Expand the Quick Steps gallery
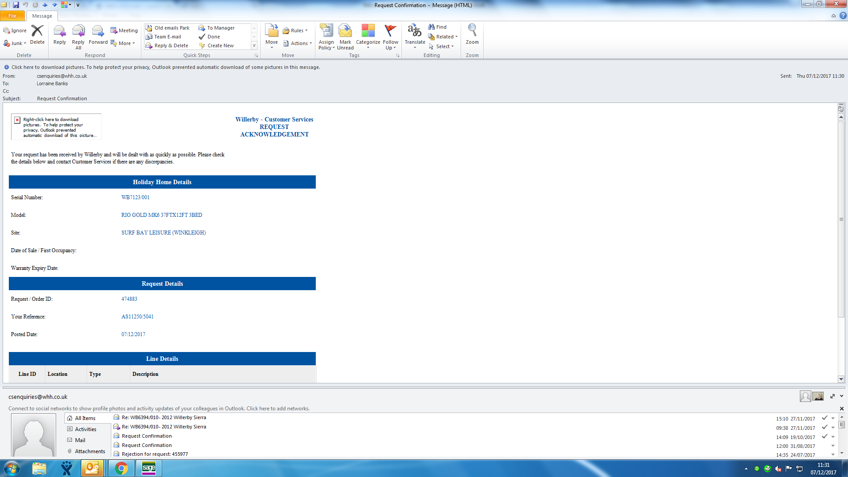The image size is (848, 477). (254, 45)
